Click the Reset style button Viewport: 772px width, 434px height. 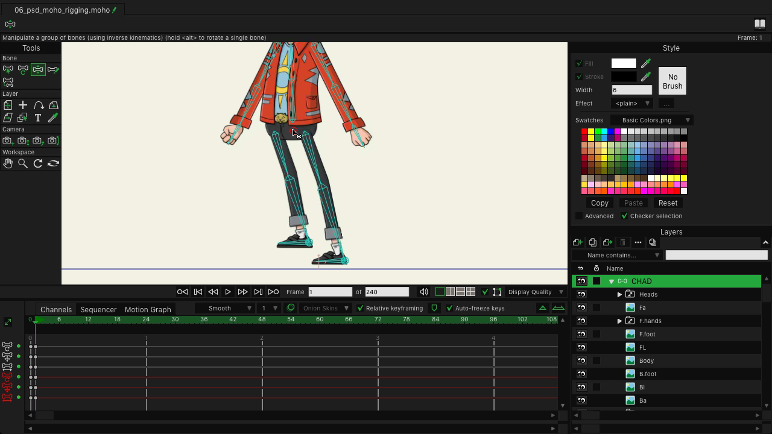(x=668, y=203)
